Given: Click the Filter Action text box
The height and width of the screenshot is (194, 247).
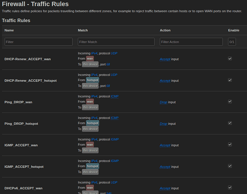Looking at the screenshot, I should coord(191,42).
